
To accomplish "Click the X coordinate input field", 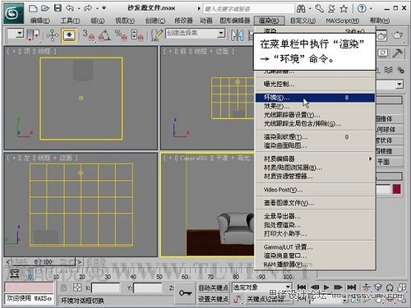I will [x=105, y=287].
